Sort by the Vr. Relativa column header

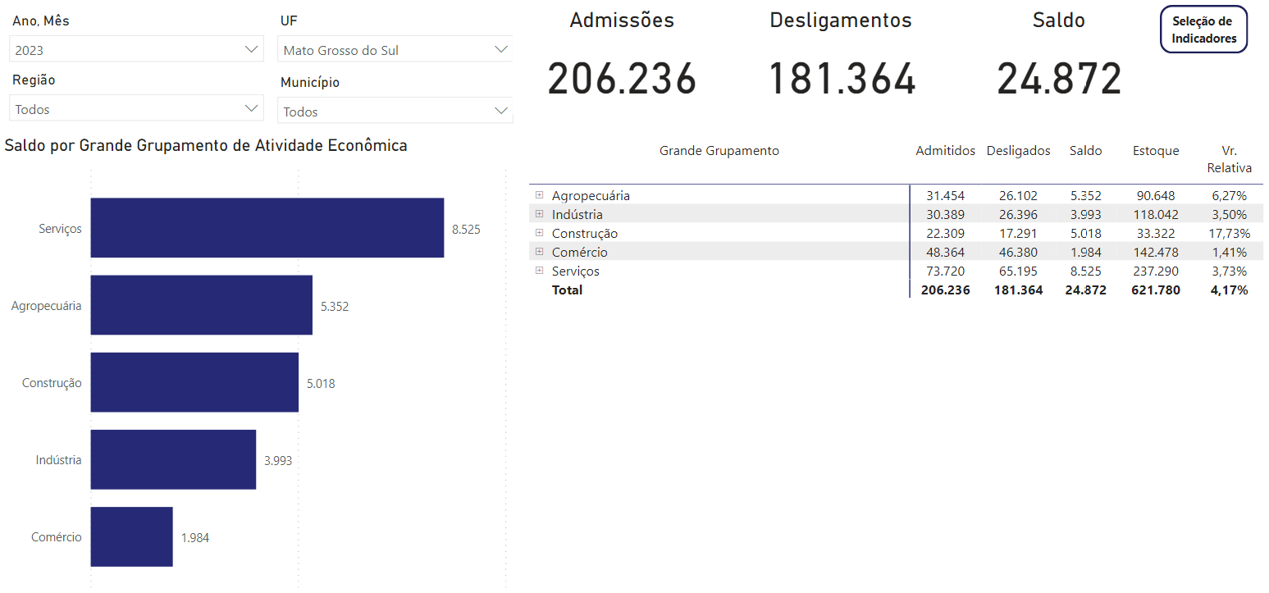point(1228,159)
